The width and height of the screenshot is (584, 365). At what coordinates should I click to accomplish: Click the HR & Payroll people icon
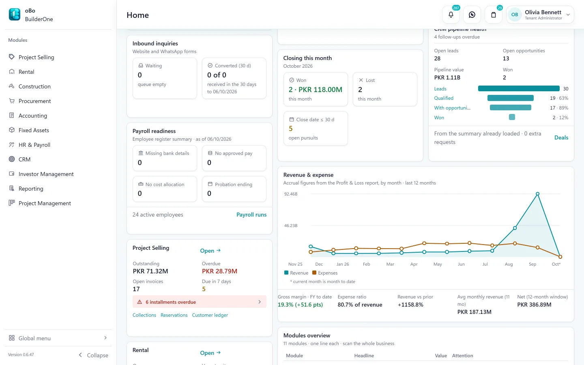coord(12,145)
